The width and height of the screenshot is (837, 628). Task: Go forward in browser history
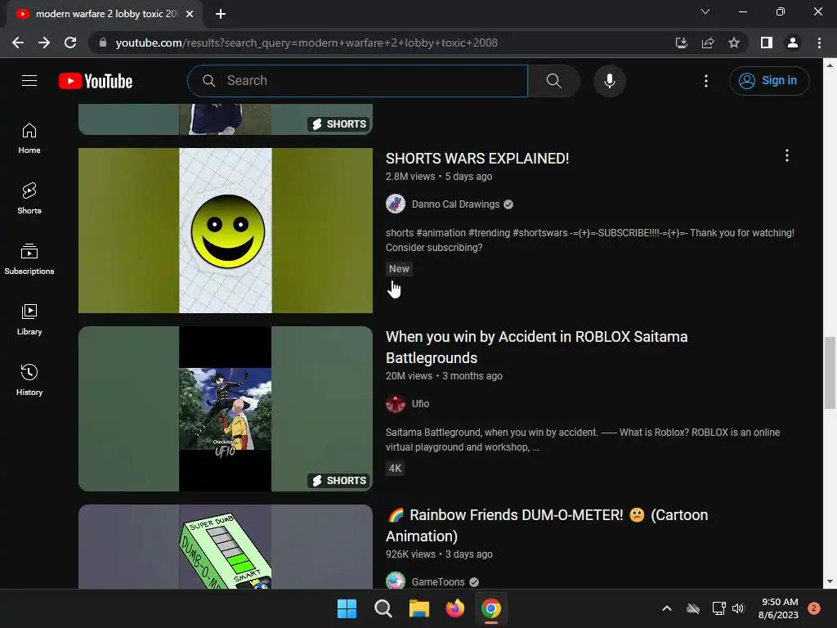coord(44,43)
